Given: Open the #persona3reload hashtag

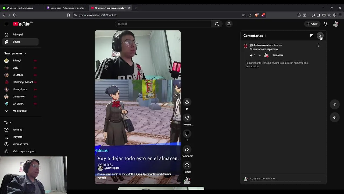Looking at the screenshot, I should click(x=152, y=174).
